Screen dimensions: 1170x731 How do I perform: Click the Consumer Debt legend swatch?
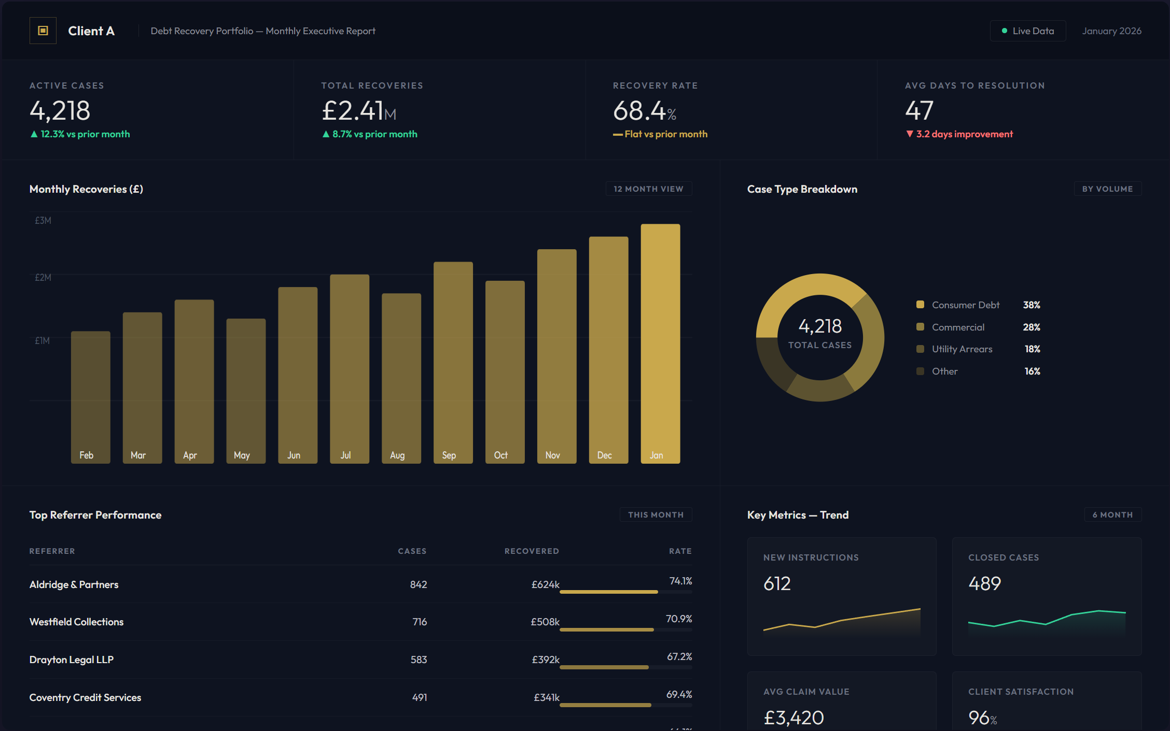click(920, 305)
